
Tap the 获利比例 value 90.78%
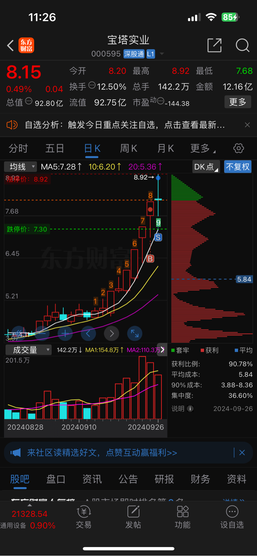tap(241, 364)
